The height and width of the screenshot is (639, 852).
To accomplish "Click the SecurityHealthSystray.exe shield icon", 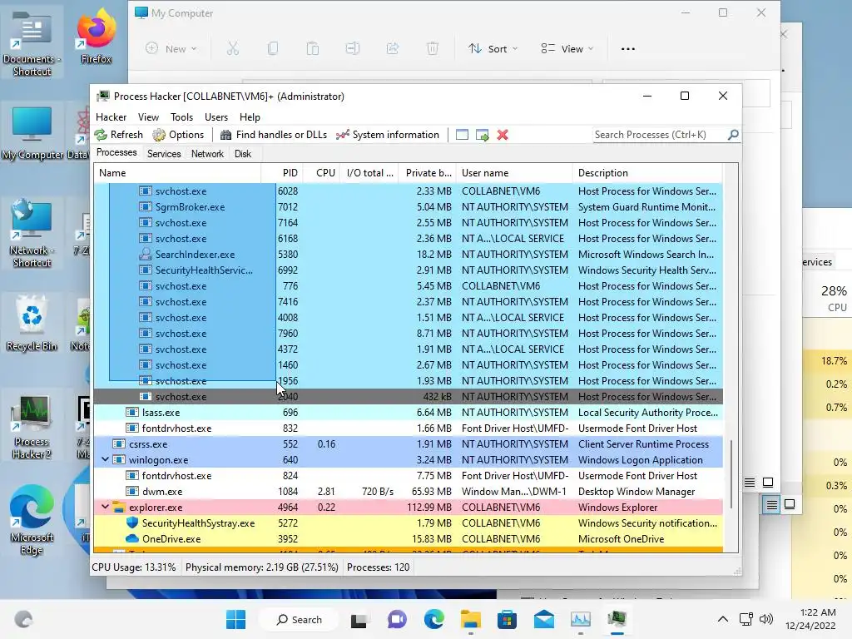I will click(x=132, y=523).
